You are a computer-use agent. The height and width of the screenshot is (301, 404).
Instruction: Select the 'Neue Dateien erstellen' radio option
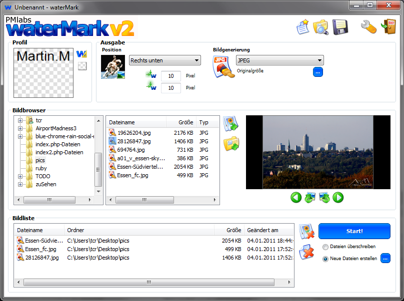(x=325, y=259)
